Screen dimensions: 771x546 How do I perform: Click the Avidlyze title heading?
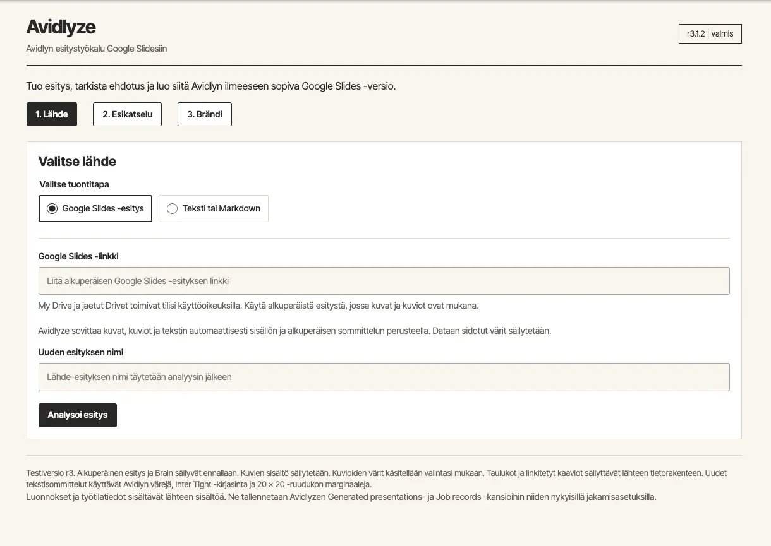[x=61, y=27]
